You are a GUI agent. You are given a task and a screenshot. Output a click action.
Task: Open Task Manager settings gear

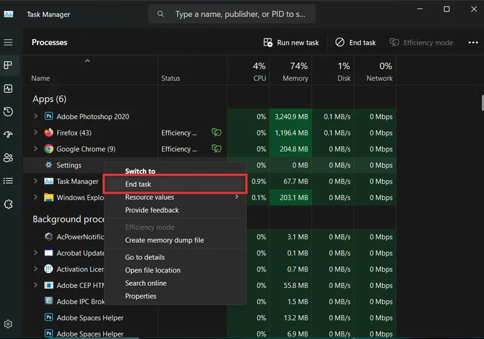click(8, 324)
